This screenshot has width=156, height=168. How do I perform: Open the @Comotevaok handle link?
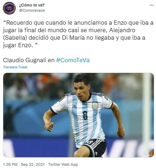tap(32, 10)
